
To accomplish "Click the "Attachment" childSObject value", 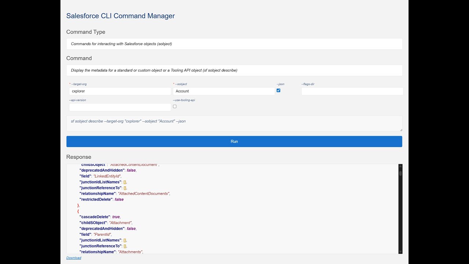I will point(120,223).
